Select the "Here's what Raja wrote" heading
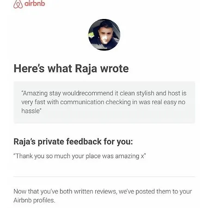The image size is (208, 208). pyautogui.click(x=71, y=68)
